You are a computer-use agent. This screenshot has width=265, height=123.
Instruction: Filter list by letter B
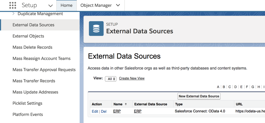pyautogui.click(x=224, y=87)
